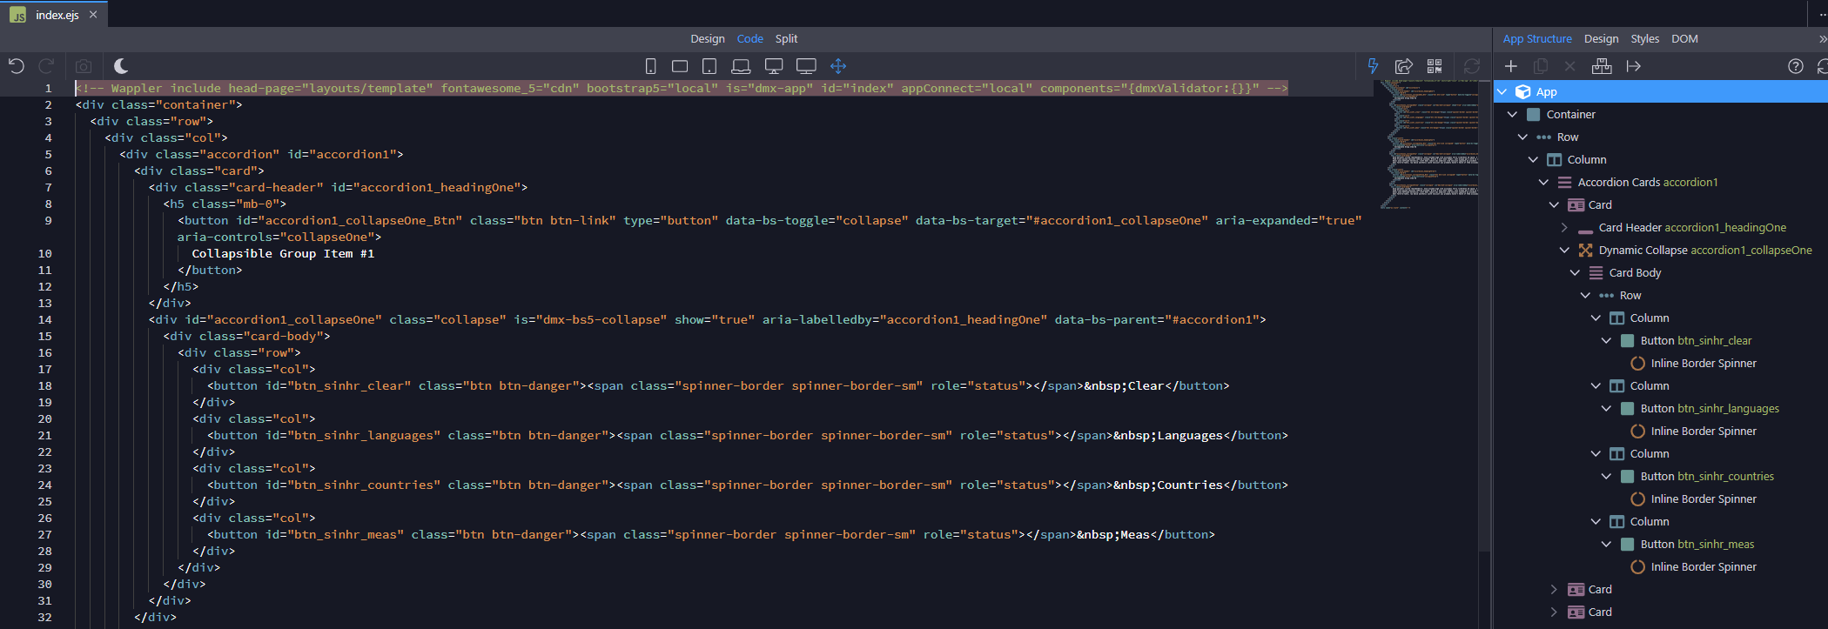Image resolution: width=1828 pixels, height=629 pixels.
Task: Add new element with the plus icon
Action: pyautogui.click(x=1511, y=66)
